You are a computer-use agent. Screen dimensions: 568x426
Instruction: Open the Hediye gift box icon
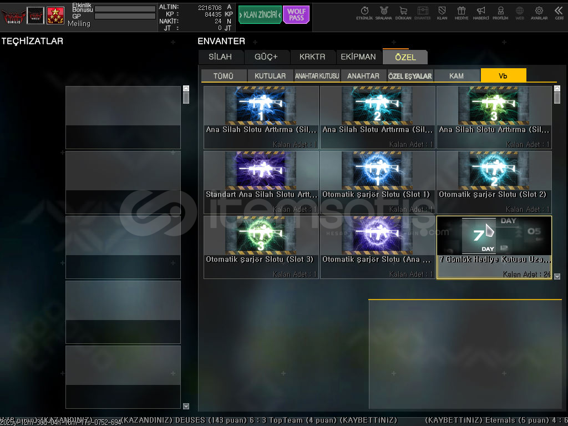click(x=461, y=12)
